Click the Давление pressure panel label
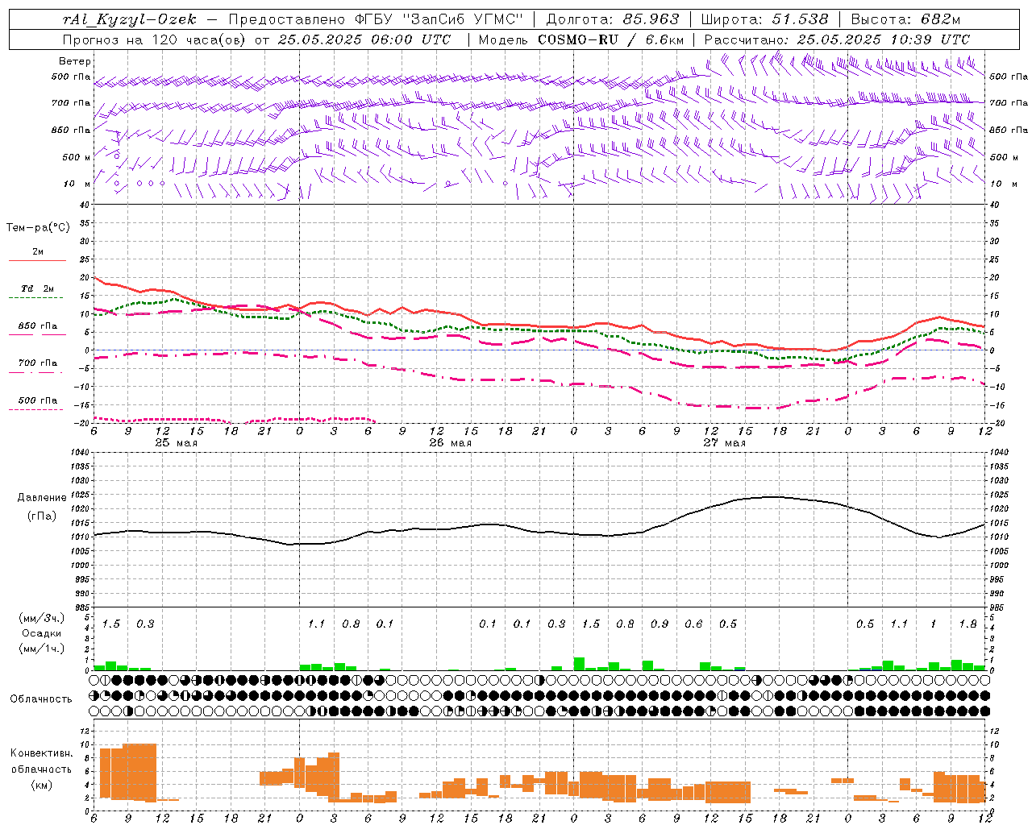The width and height of the screenshot is (1032, 825). pos(42,498)
